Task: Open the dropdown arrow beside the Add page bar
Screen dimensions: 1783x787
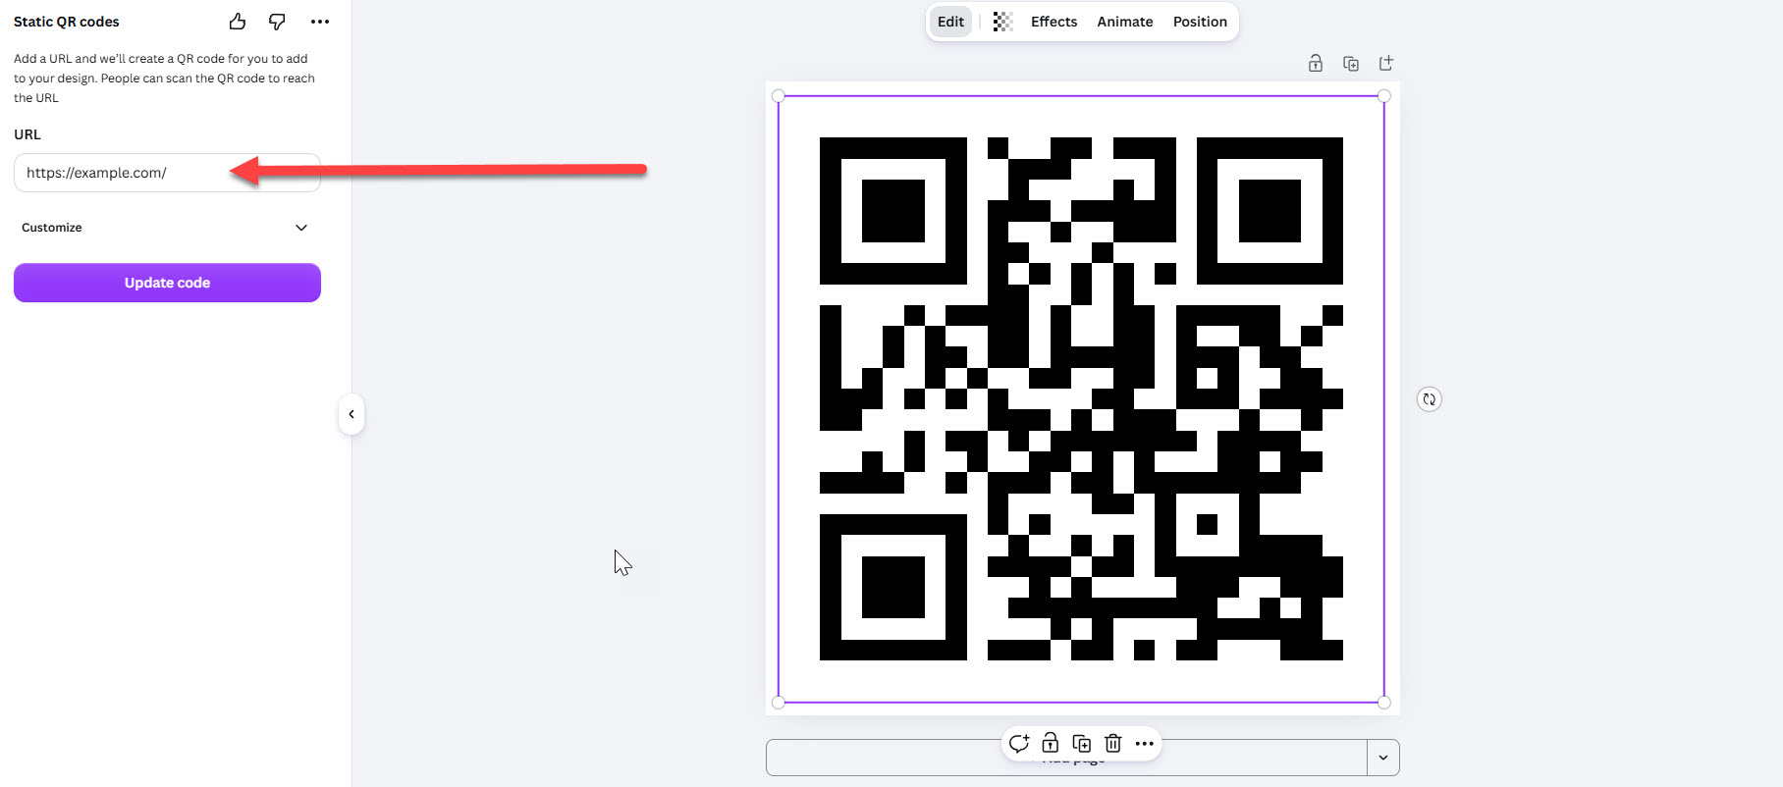Action: click(x=1383, y=758)
